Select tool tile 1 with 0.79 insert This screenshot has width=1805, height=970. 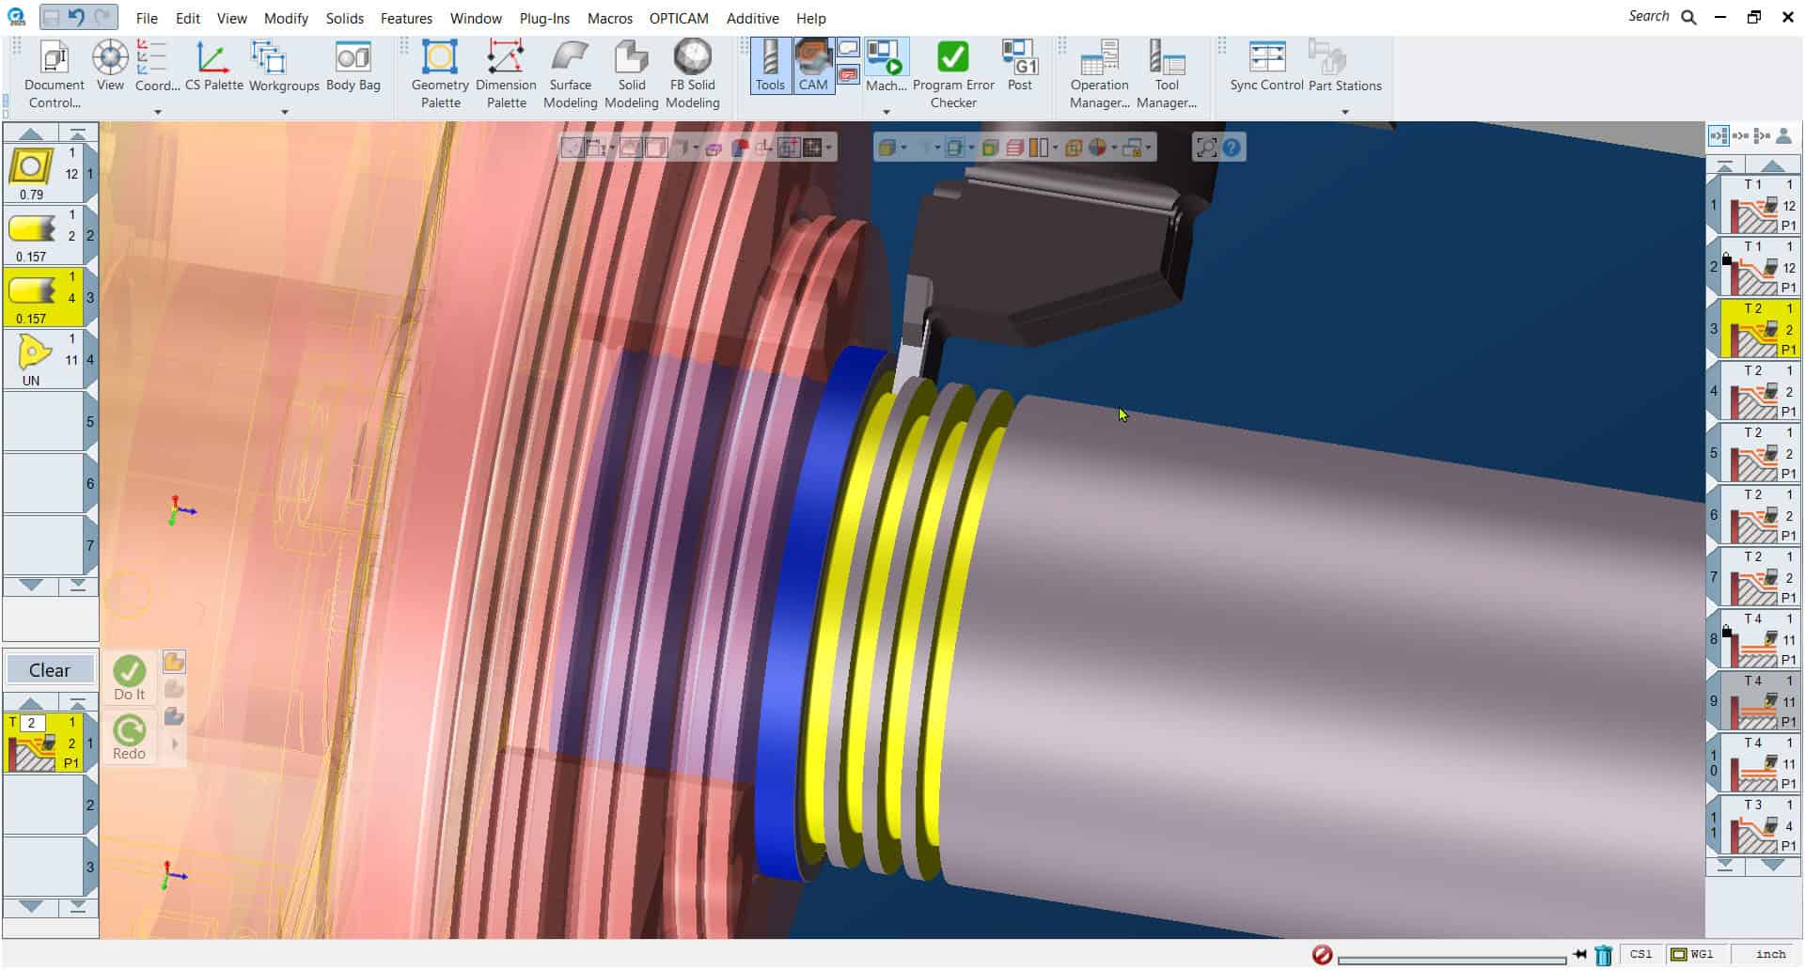[x=45, y=174]
